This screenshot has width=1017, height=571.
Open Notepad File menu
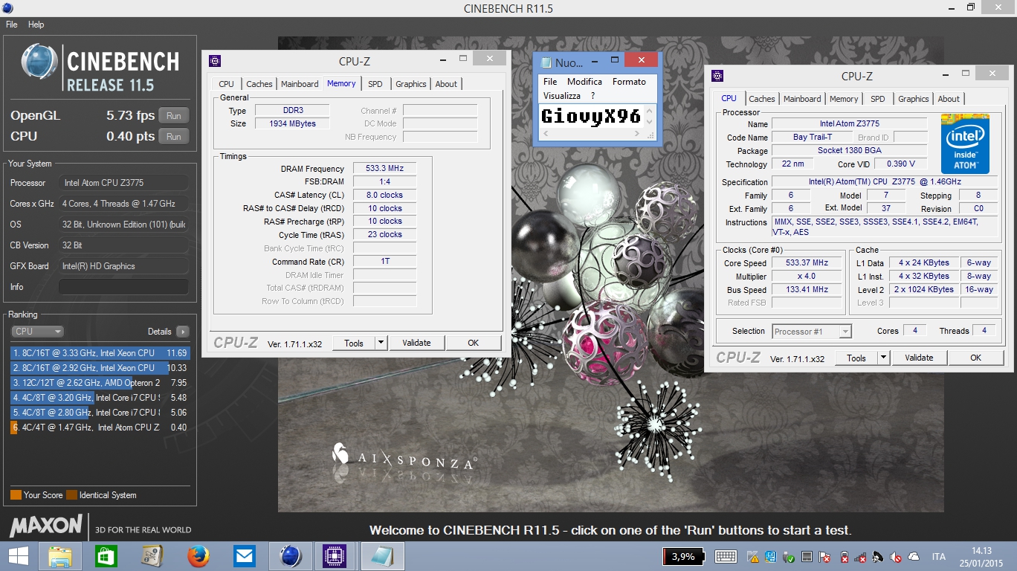[550, 82]
